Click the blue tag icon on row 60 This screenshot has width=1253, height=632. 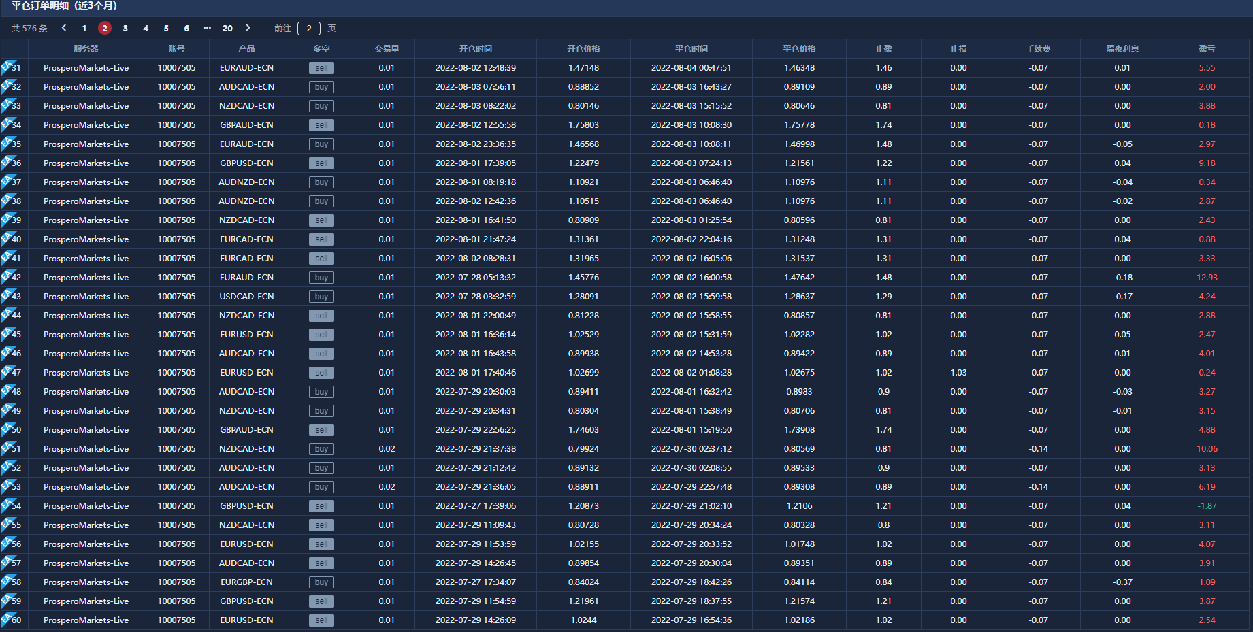pos(8,619)
